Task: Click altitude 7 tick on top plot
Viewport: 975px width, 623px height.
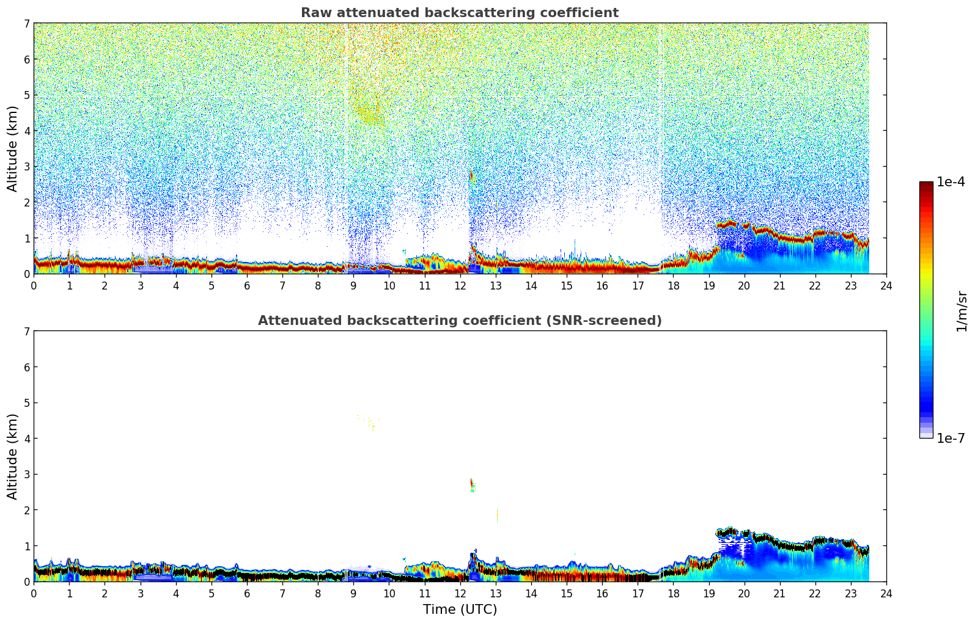Action: pos(26,23)
